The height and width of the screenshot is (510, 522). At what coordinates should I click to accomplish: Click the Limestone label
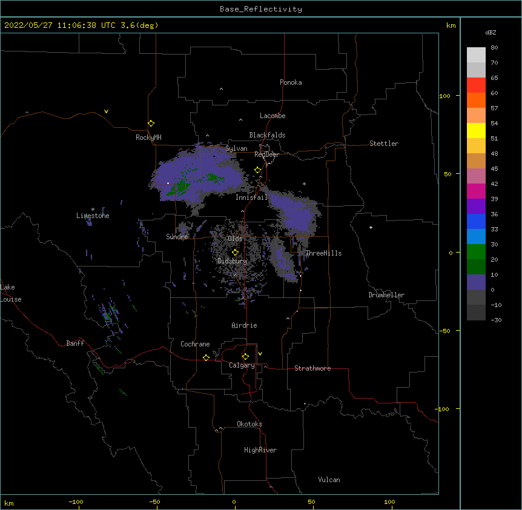93,216
